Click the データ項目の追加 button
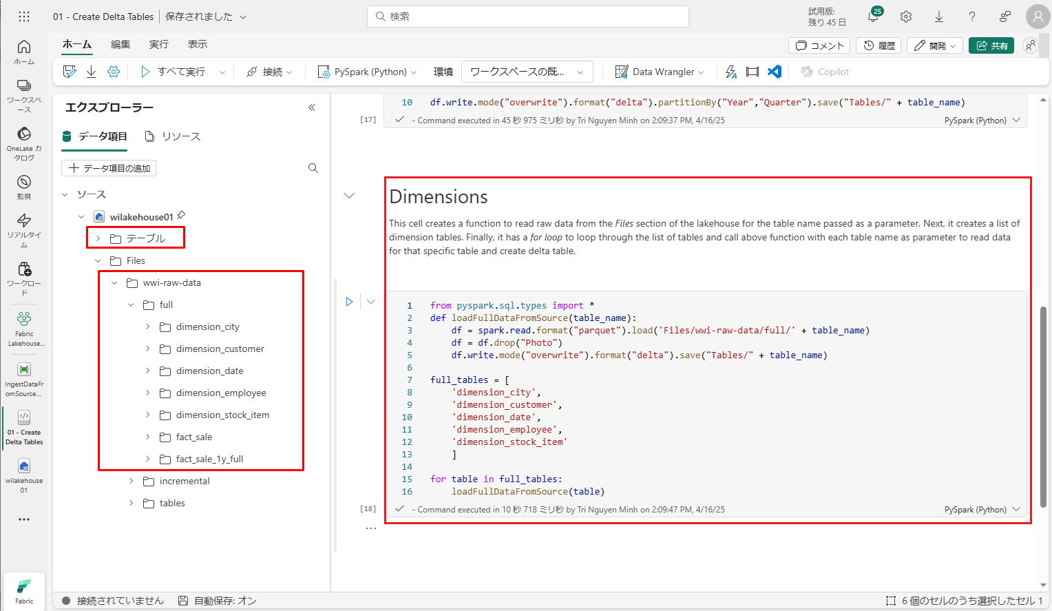The image size is (1052, 611). coord(109,168)
